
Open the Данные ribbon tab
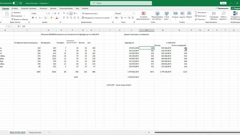click(53, 8)
